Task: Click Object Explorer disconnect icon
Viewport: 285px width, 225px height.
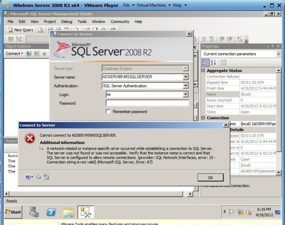Action: 36,54
